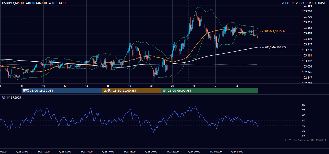Click hour label 18 under the price chart
Screen dimensions: 329x154
pyautogui.click(x=129, y=86)
